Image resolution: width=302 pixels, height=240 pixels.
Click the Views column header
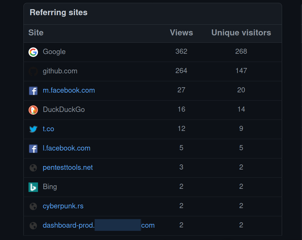(x=181, y=33)
